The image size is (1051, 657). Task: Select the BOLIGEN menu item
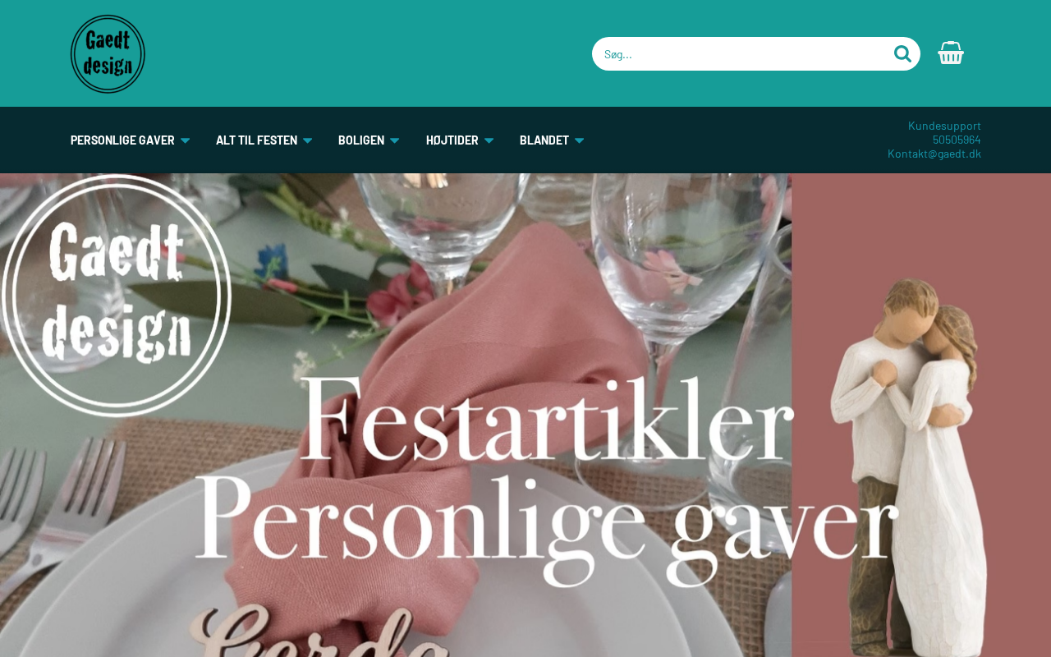361,140
